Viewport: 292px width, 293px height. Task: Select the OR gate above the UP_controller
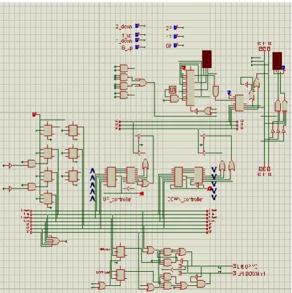point(145,164)
